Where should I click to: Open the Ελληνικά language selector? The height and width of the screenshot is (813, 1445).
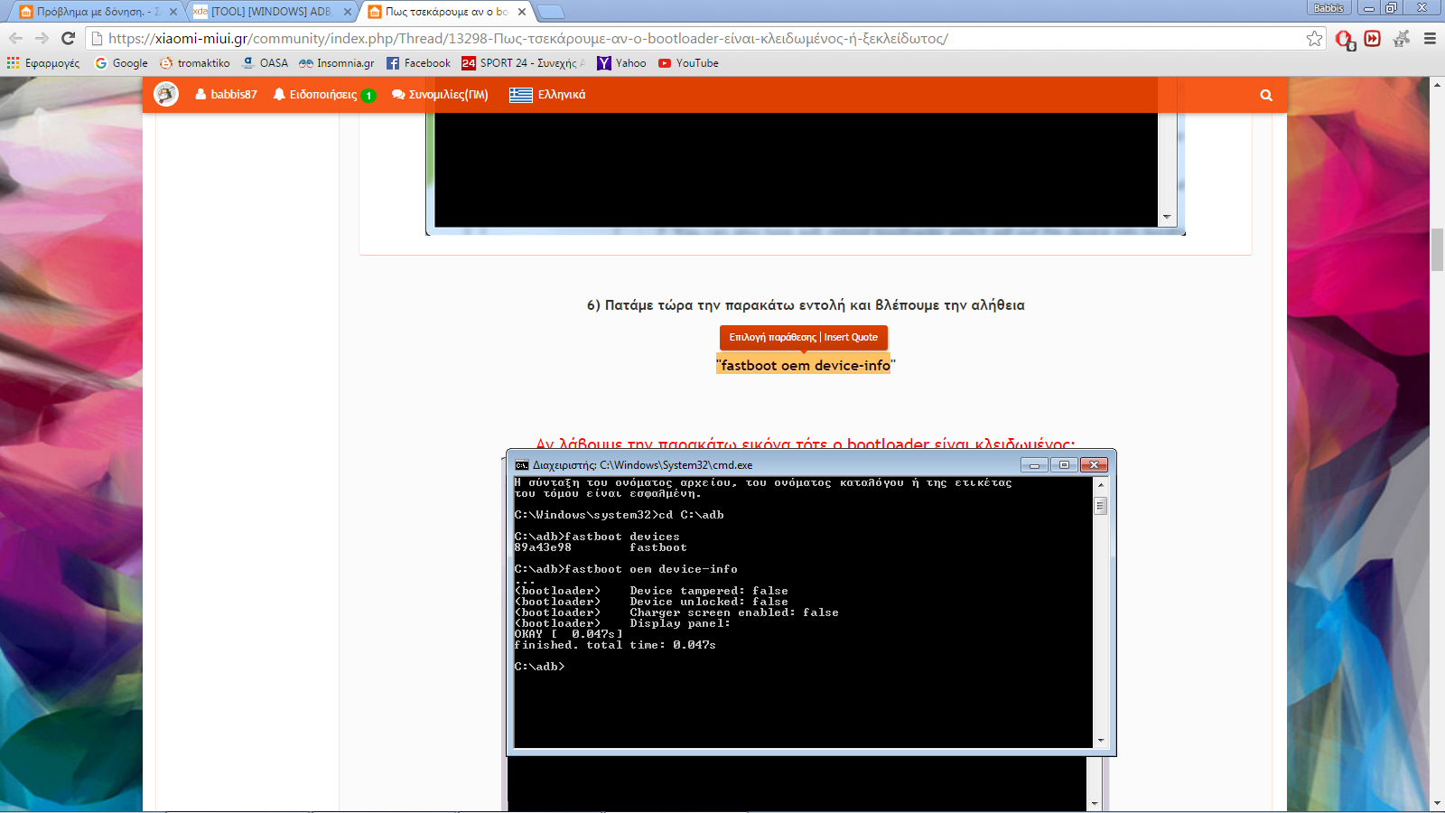coord(547,95)
